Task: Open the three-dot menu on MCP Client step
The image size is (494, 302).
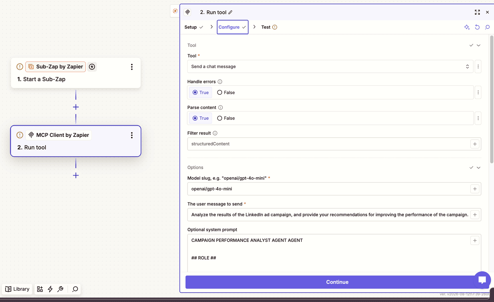Action: coord(132,135)
